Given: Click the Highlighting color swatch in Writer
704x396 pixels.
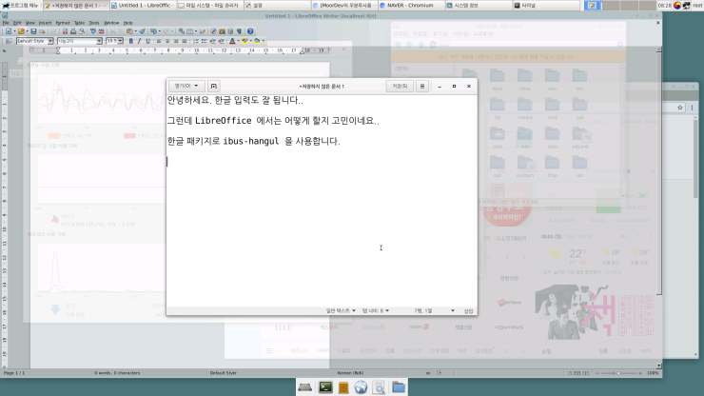Looking at the screenshot, I should 244,41.
